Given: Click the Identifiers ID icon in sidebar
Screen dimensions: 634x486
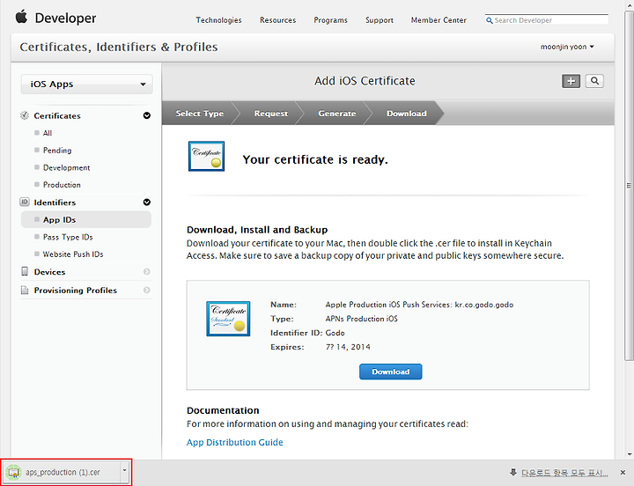Looking at the screenshot, I should (25, 202).
